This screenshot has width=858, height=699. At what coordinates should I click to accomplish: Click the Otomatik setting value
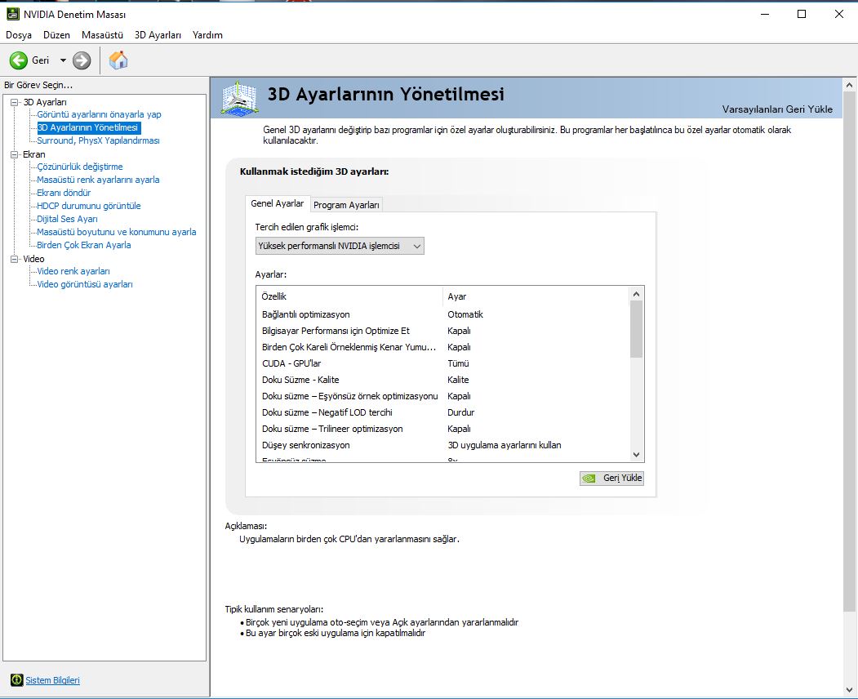[465, 314]
